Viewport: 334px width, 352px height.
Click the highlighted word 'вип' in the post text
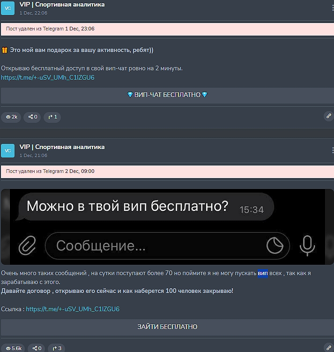[x=263, y=273]
